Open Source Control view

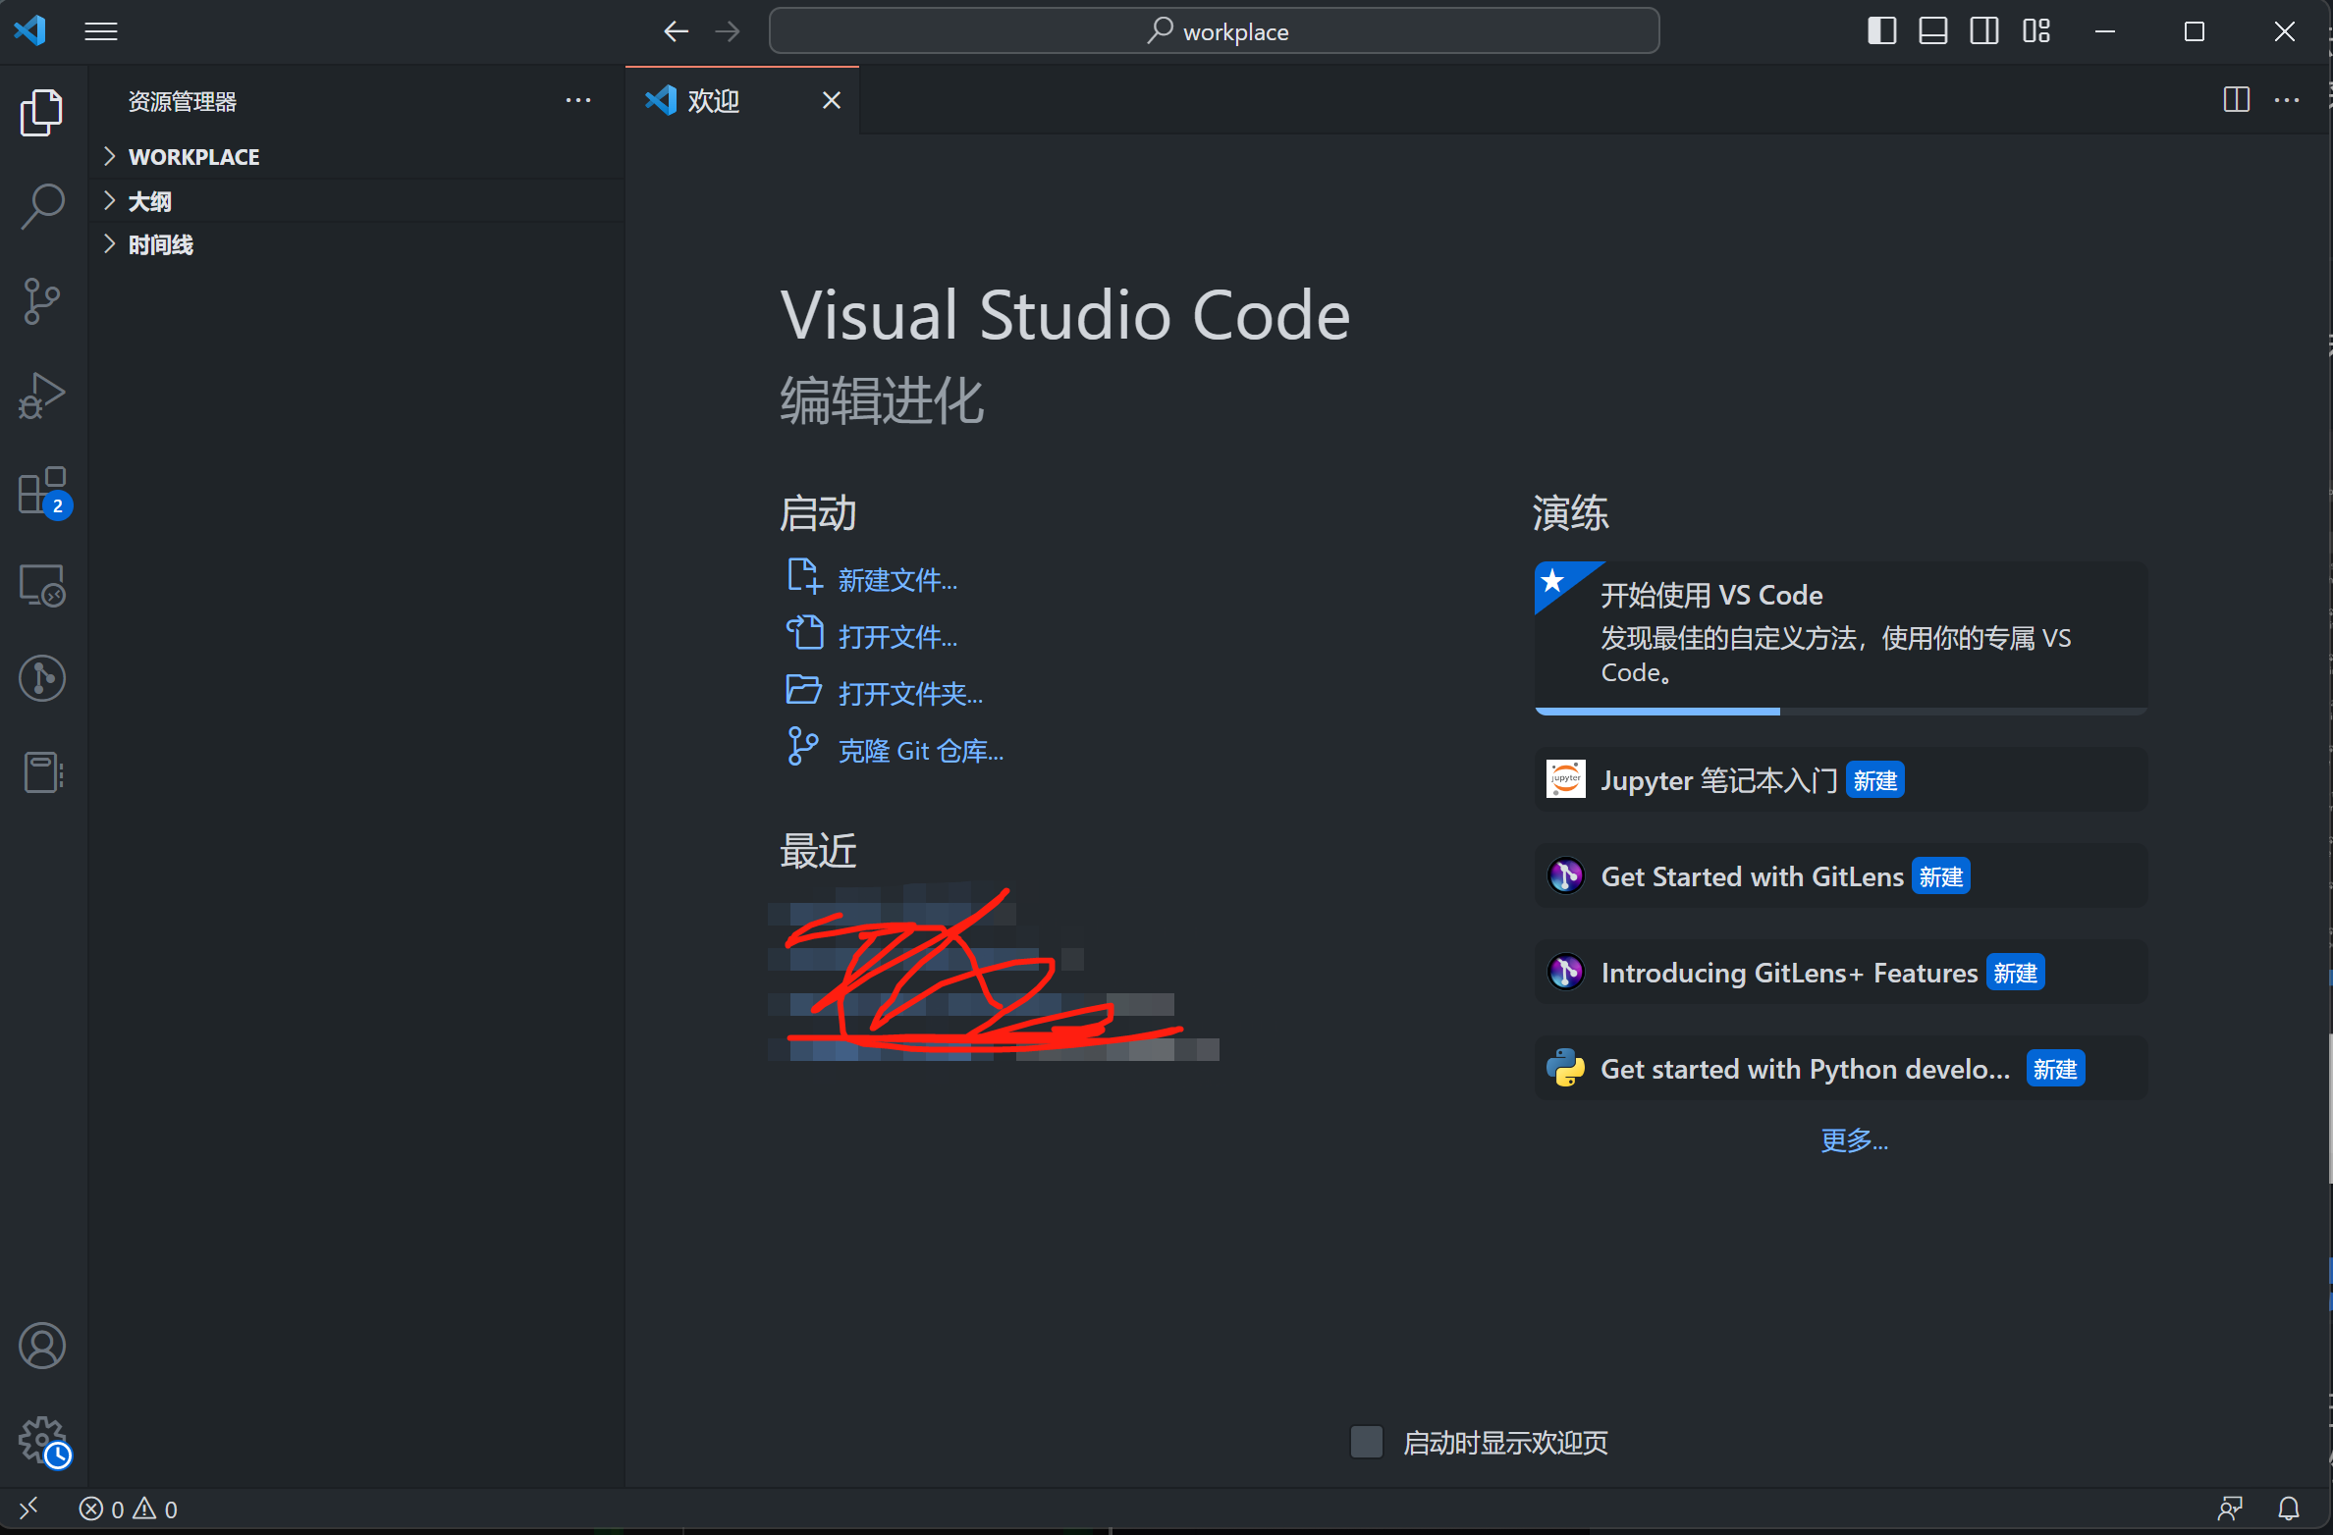tap(42, 301)
